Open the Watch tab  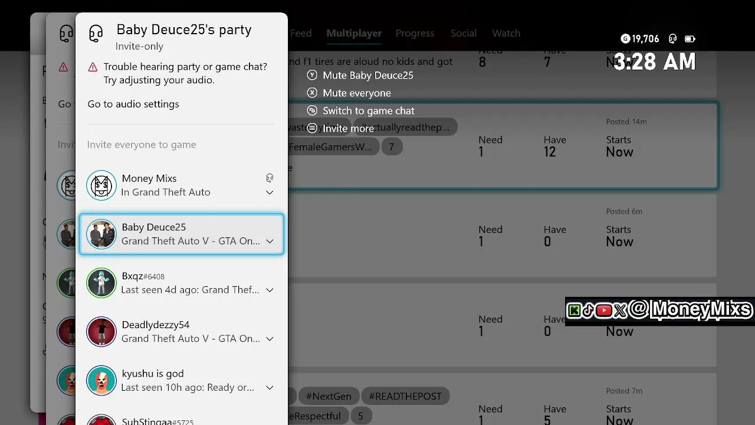click(506, 33)
